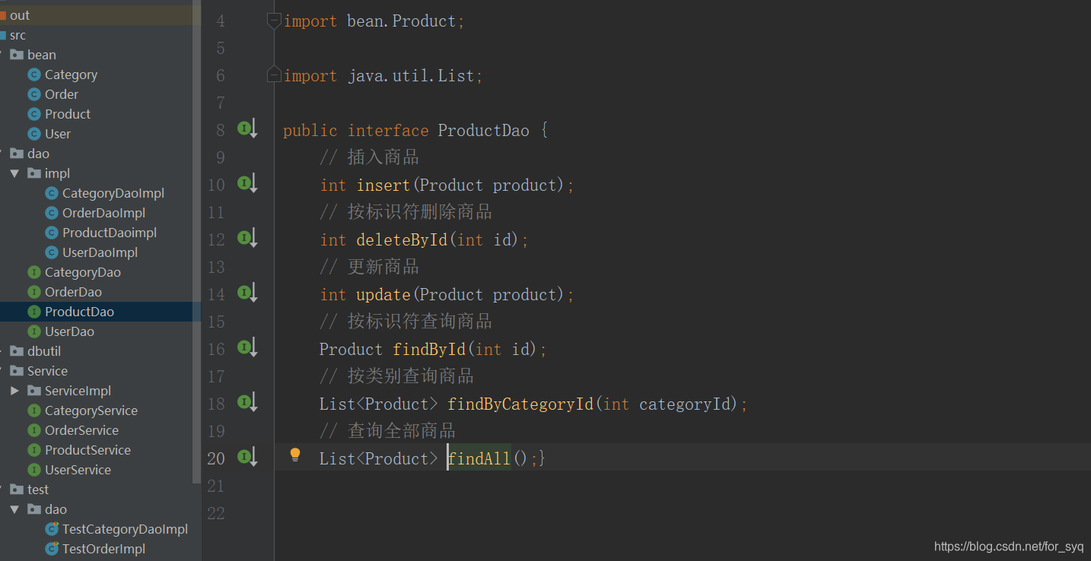Toggle the import fold marker on line 6
Viewport: 1091px width, 561px height.
coord(274,75)
